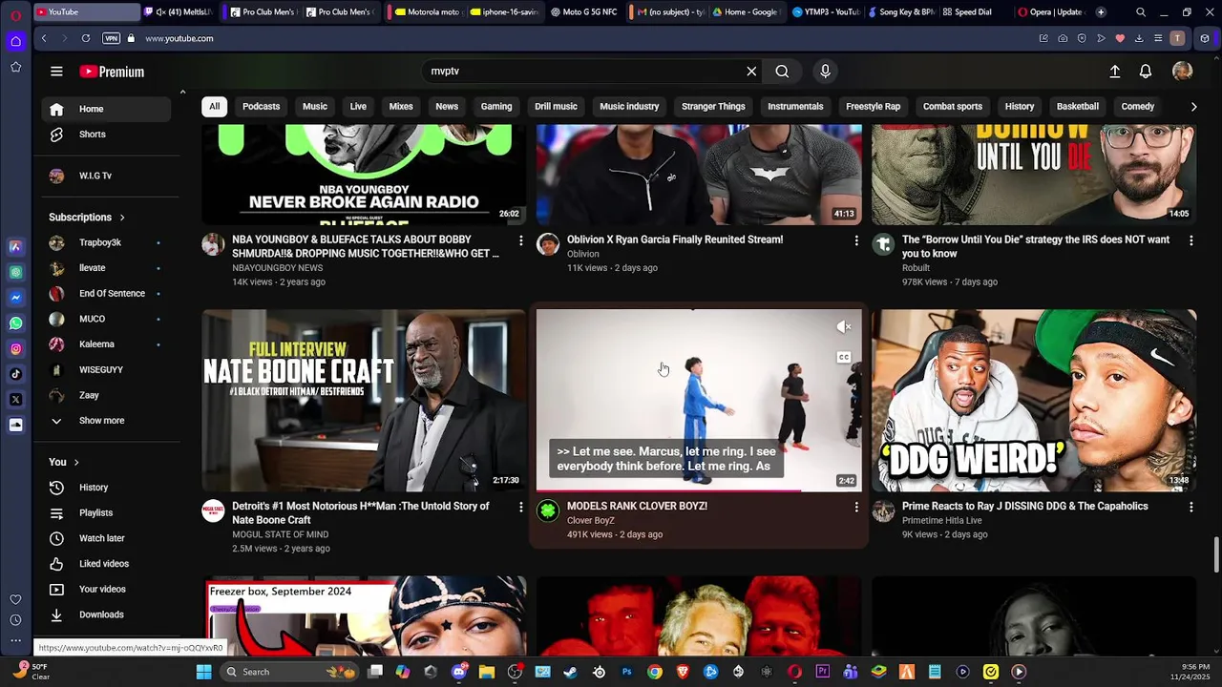Open Your videos in the sidebar

click(x=106, y=590)
